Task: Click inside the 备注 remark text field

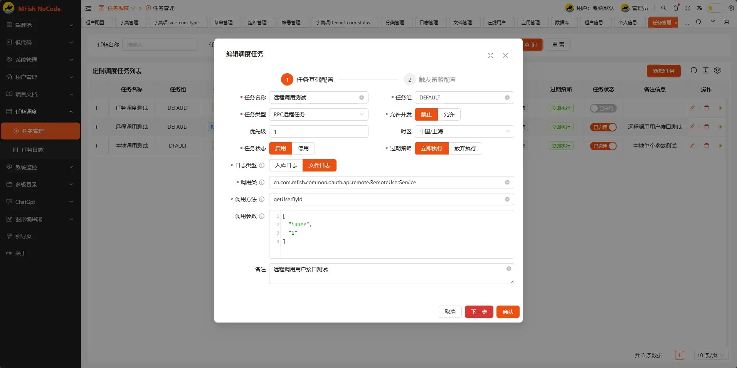Action: point(385,274)
